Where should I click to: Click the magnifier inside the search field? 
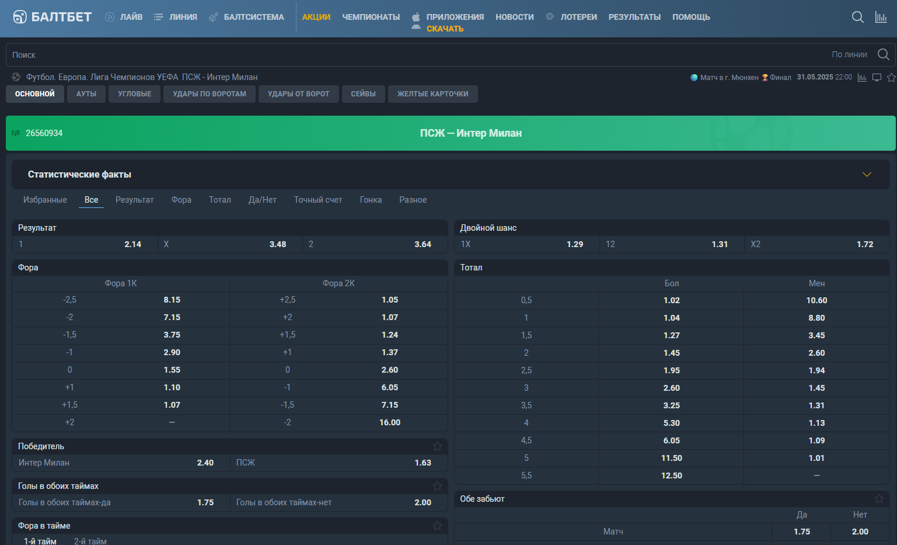(x=884, y=54)
